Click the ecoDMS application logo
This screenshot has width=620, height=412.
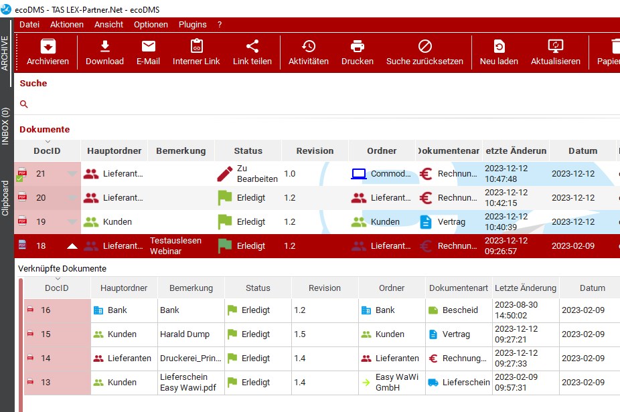pos(6,9)
